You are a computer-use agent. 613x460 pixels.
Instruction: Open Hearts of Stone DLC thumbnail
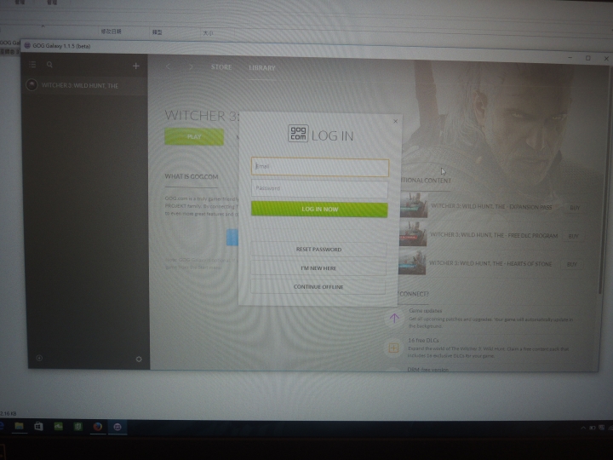(x=412, y=262)
